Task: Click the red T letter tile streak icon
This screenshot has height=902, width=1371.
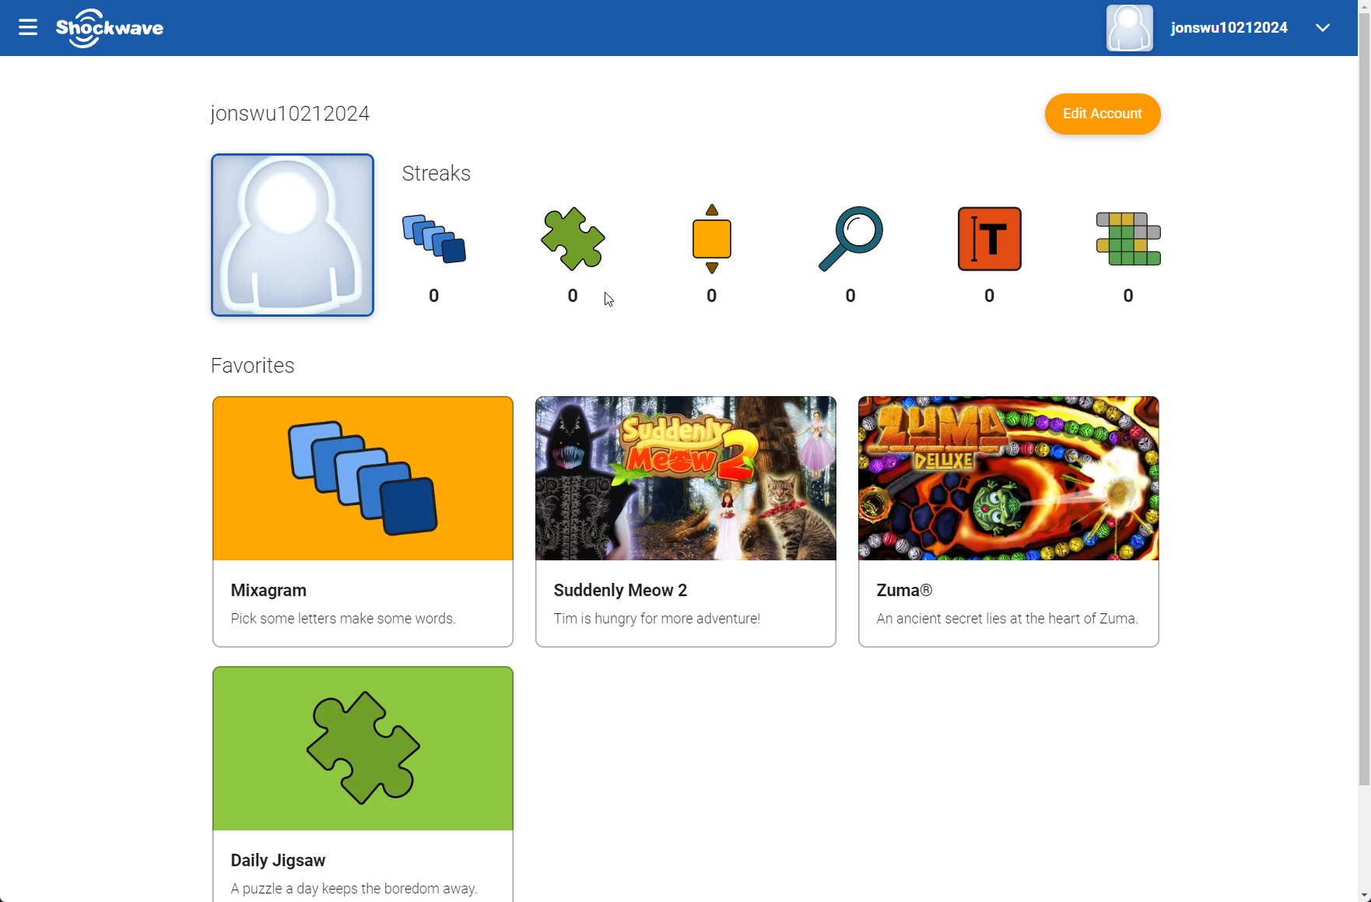Action: tap(989, 239)
